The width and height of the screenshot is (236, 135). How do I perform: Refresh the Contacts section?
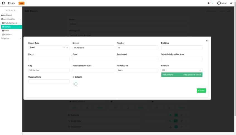pos(181,115)
